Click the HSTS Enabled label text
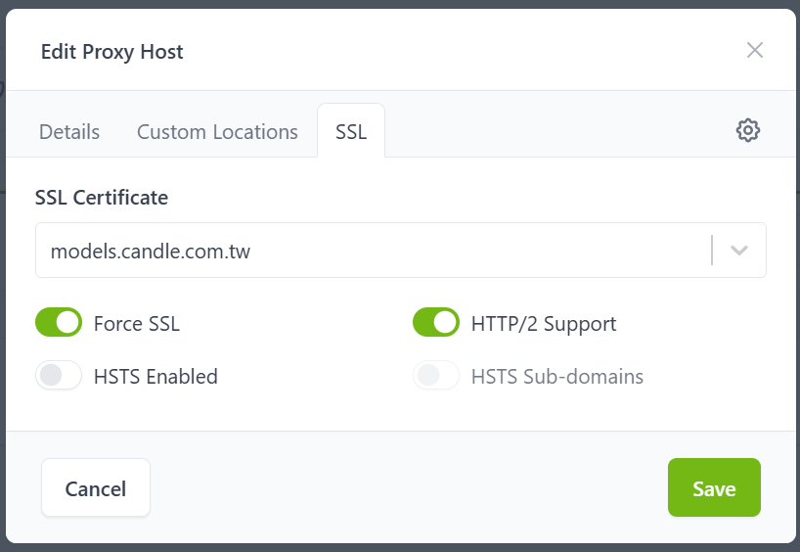The image size is (800, 552). tap(156, 377)
